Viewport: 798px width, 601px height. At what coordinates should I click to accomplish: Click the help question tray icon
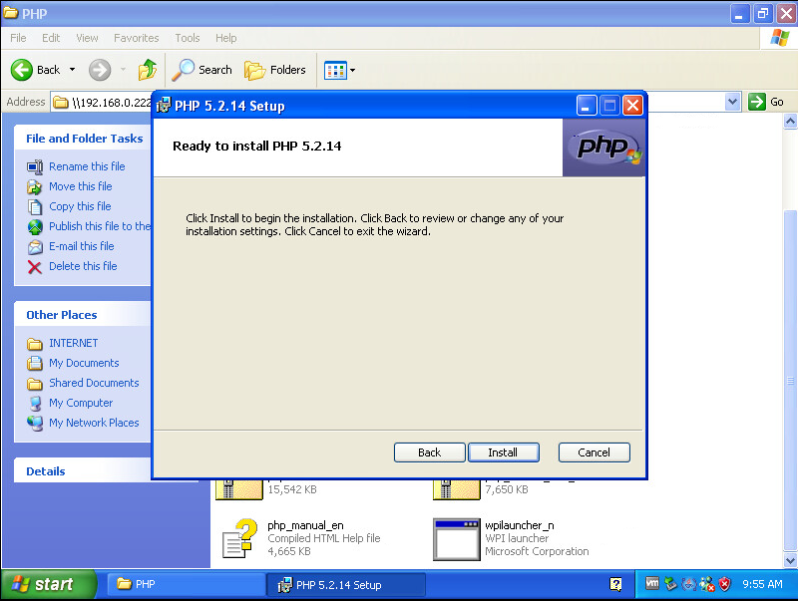tap(615, 584)
